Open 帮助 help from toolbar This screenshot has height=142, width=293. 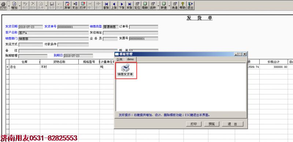(182, 5)
